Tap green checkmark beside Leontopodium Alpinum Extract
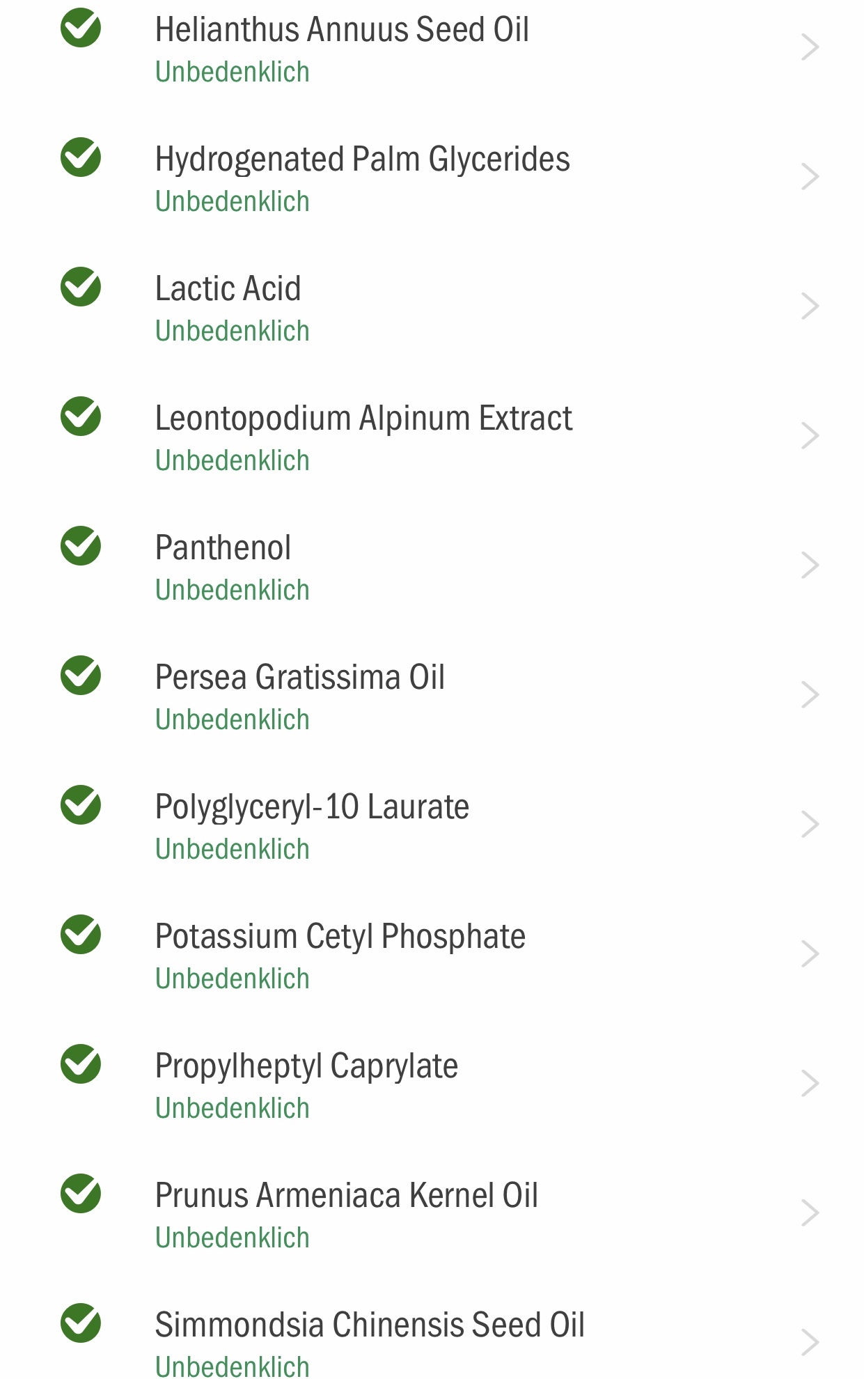Image resolution: width=864 pixels, height=1379 pixels. tap(81, 416)
